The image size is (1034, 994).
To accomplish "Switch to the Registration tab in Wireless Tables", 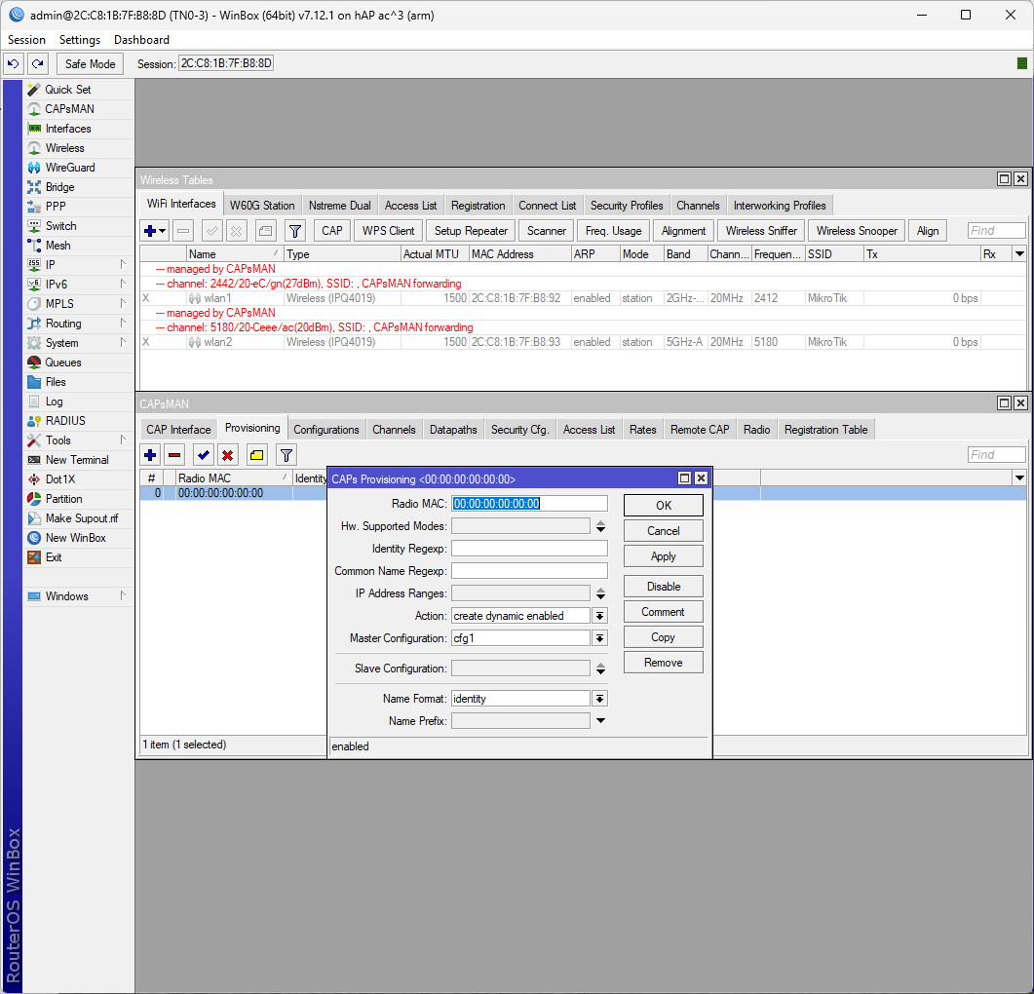I will [x=478, y=205].
